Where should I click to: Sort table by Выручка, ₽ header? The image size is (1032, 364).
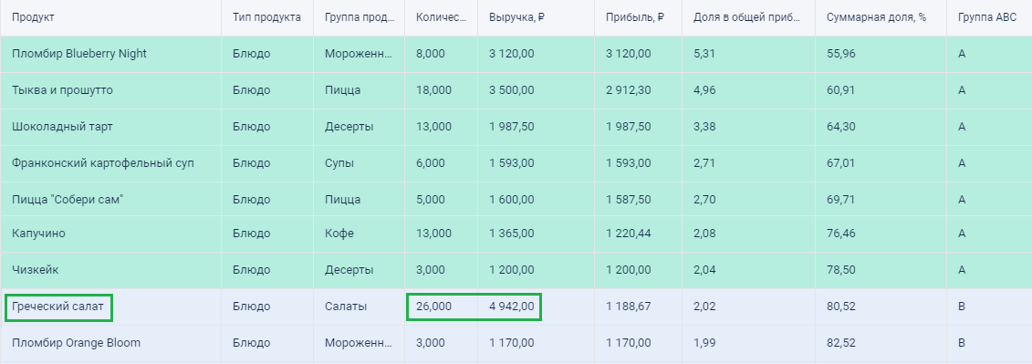(x=516, y=17)
